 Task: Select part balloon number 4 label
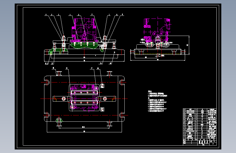tap(70, 15)
